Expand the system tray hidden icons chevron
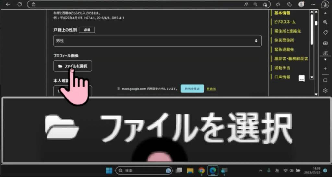Screen dimensions: 332x177 click(x=261, y=171)
